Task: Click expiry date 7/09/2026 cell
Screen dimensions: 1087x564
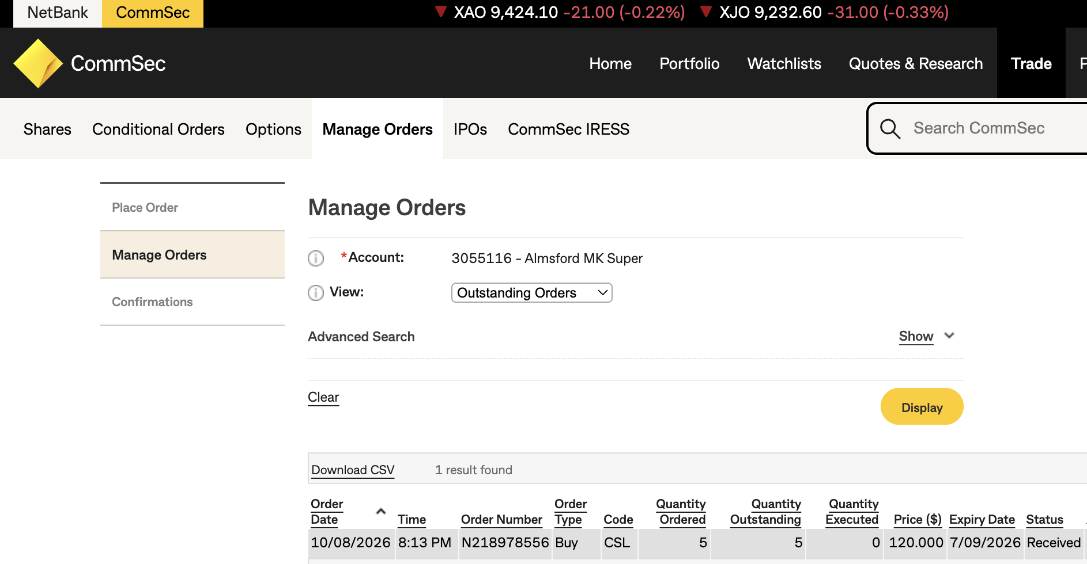Action: click(985, 543)
